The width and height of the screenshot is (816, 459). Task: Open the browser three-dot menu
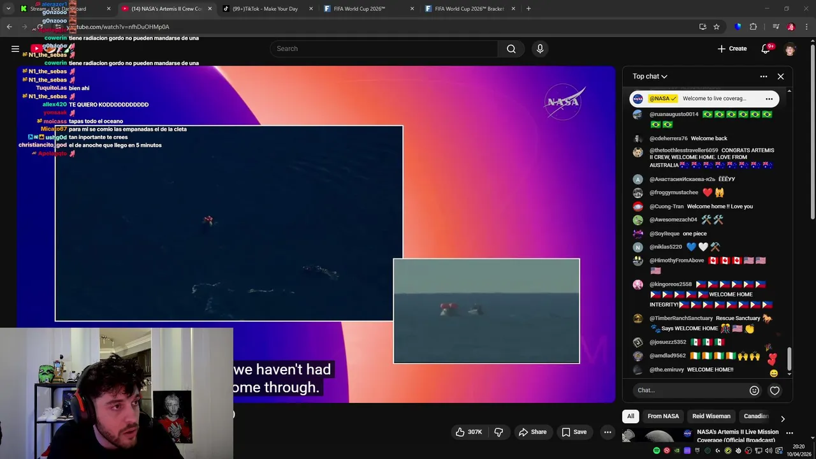click(806, 27)
